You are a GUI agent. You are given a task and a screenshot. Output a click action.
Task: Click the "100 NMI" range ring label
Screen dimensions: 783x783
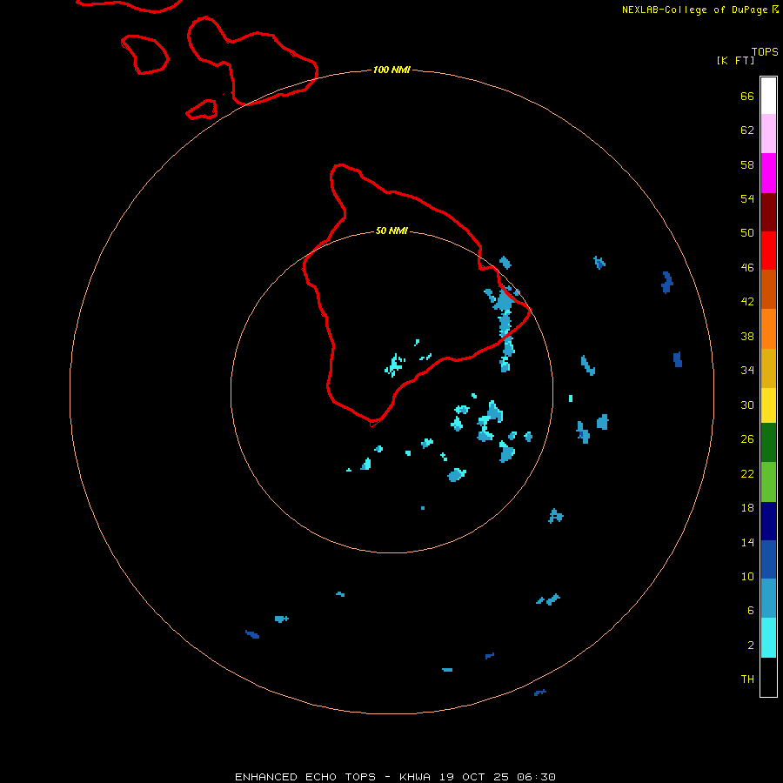391,70
